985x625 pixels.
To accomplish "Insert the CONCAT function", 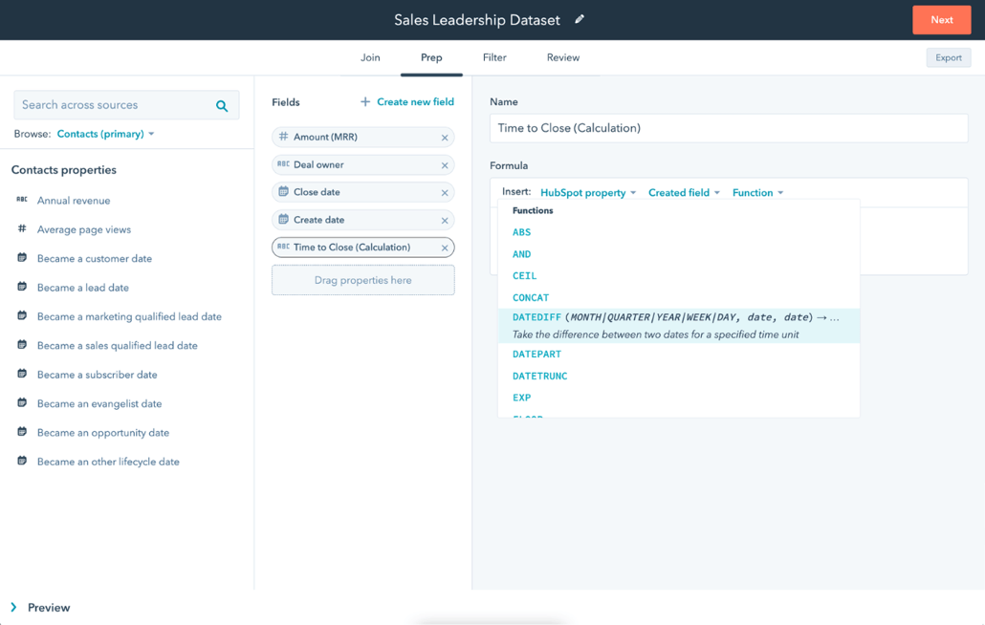I will pyautogui.click(x=531, y=298).
